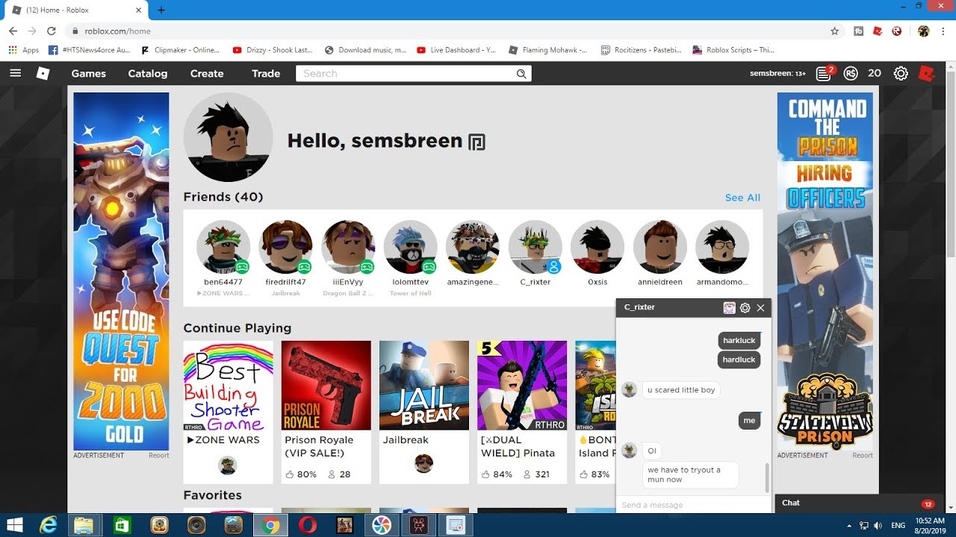The width and height of the screenshot is (956, 537).
Task: Open File Explorer from taskbar
Action: pyautogui.click(x=84, y=525)
